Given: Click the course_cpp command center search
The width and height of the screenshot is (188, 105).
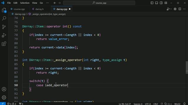Looking at the screenshot, I should (x=99, y=3).
